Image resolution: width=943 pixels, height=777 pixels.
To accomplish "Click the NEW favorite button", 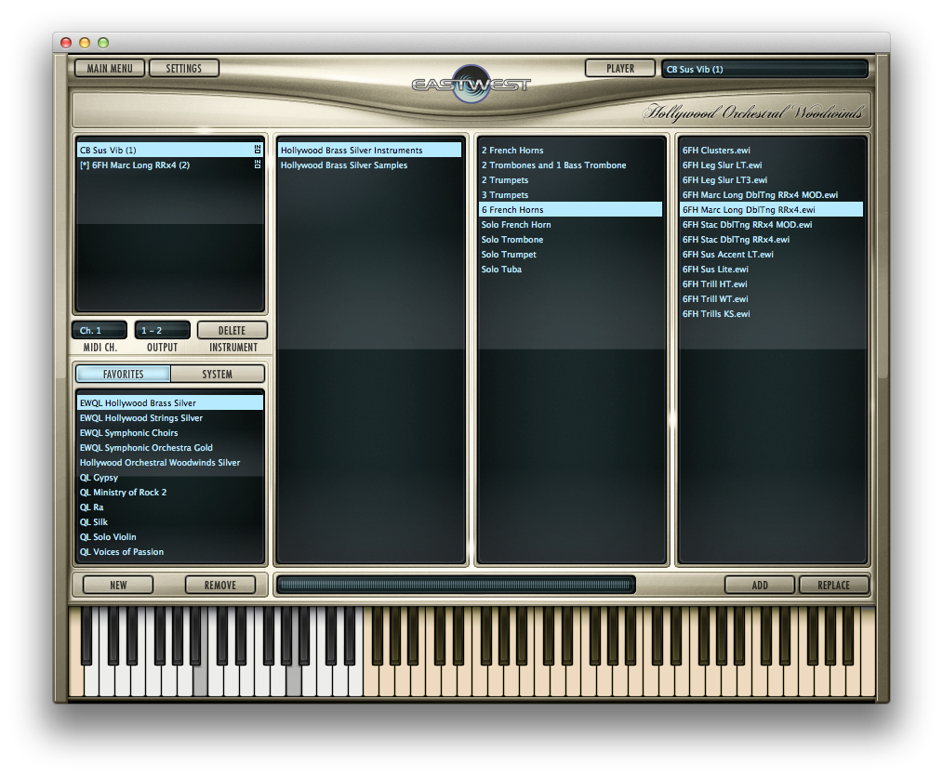I will tap(118, 585).
